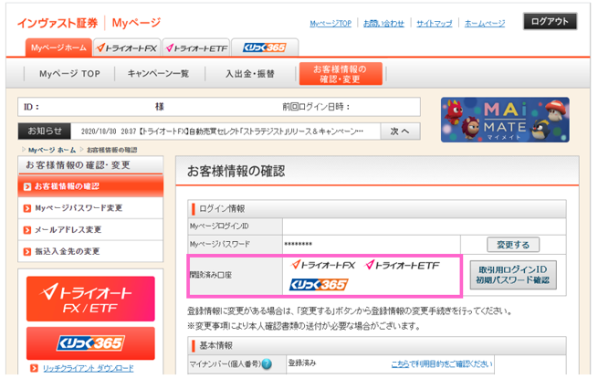
Task: Click the 次へ news button
Action: click(x=400, y=132)
